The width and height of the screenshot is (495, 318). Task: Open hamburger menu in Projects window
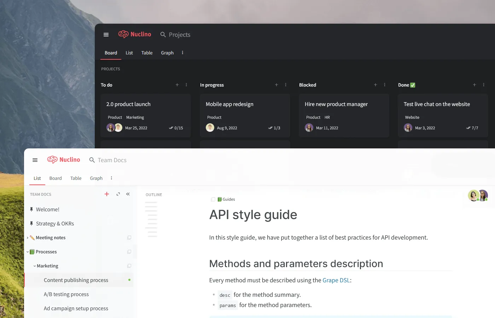(106, 35)
